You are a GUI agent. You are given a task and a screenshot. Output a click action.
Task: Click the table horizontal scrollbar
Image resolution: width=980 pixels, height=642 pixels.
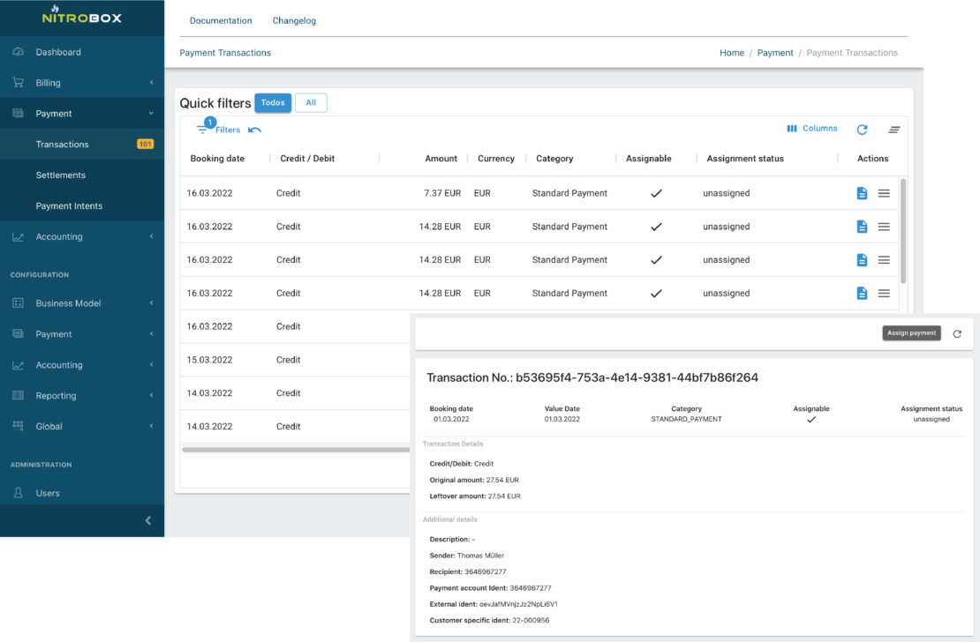coord(296,450)
